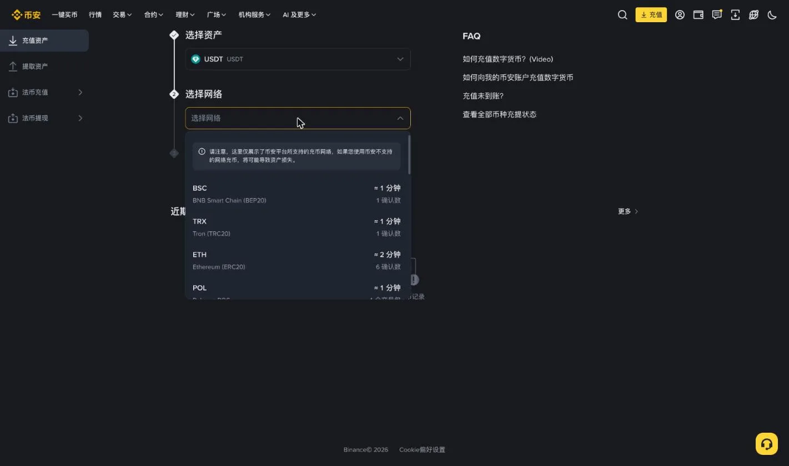Image resolution: width=789 pixels, height=466 pixels.
Task: Toggle dark mode moon icon
Action: click(x=772, y=15)
